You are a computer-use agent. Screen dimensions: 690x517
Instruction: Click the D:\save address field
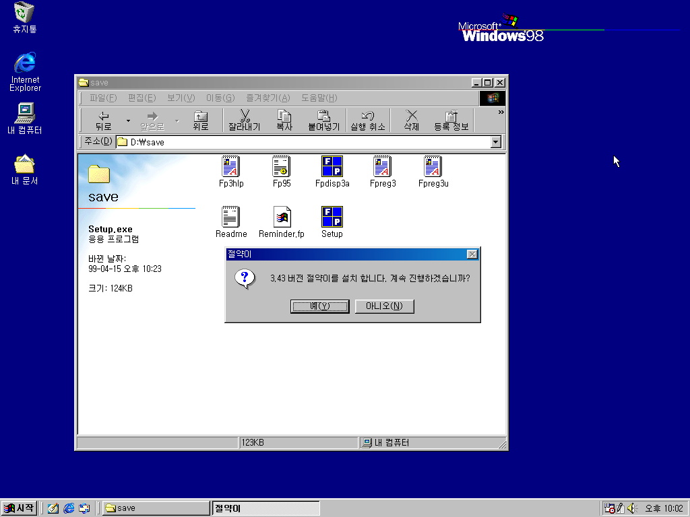pyautogui.click(x=304, y=142)
